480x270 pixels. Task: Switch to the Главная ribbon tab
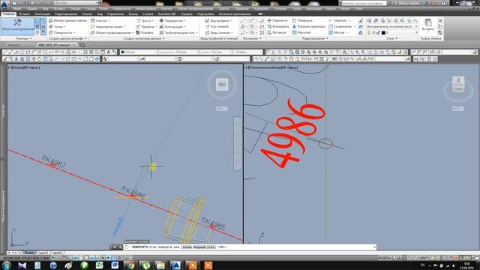point(8,14)
